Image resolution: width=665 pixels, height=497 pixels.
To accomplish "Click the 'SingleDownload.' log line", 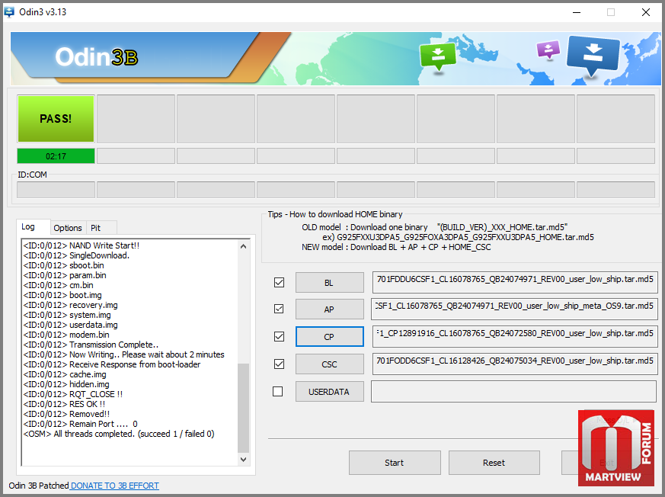I will pos(76,255).
